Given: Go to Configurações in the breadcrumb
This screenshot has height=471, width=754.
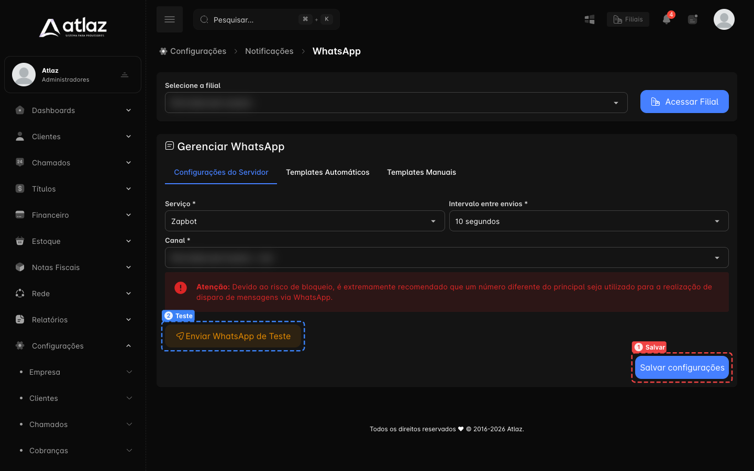Looking at the screenshot, I should coord(198,51).
